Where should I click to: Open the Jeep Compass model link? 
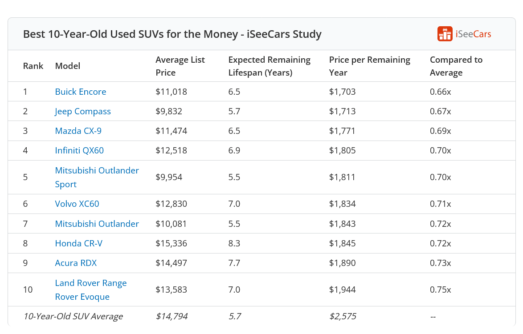click(x=83, y=111)
